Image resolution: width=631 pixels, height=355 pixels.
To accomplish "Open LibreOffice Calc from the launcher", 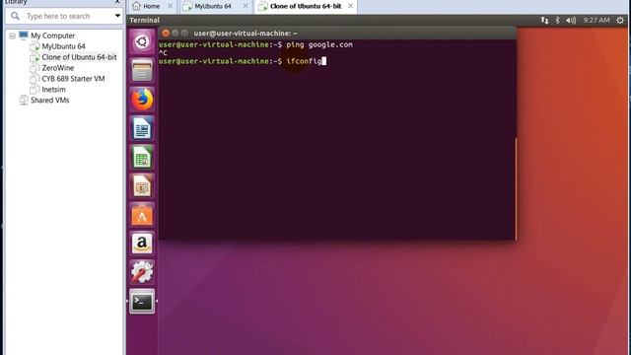I will pos(142,158).
